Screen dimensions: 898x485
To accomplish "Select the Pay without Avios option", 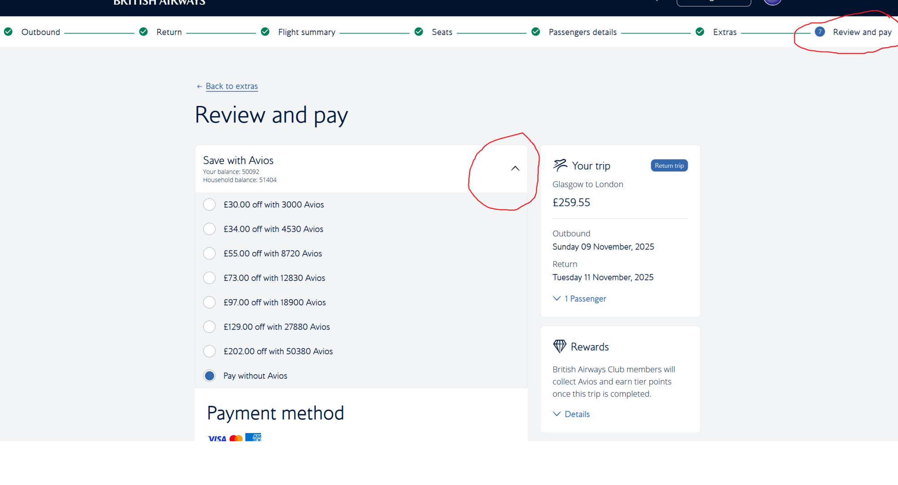I will [209, 376].
